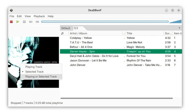
Task: Pause playback using the Pause icon
Action: pyautogui.click(x=24, y=22)
